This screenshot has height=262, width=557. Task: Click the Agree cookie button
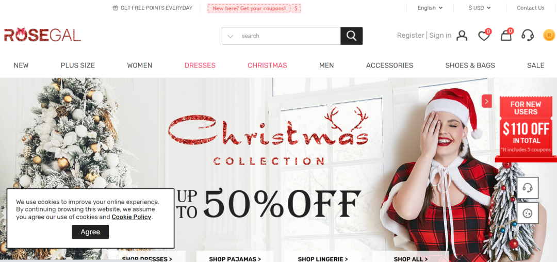[90, 232]
